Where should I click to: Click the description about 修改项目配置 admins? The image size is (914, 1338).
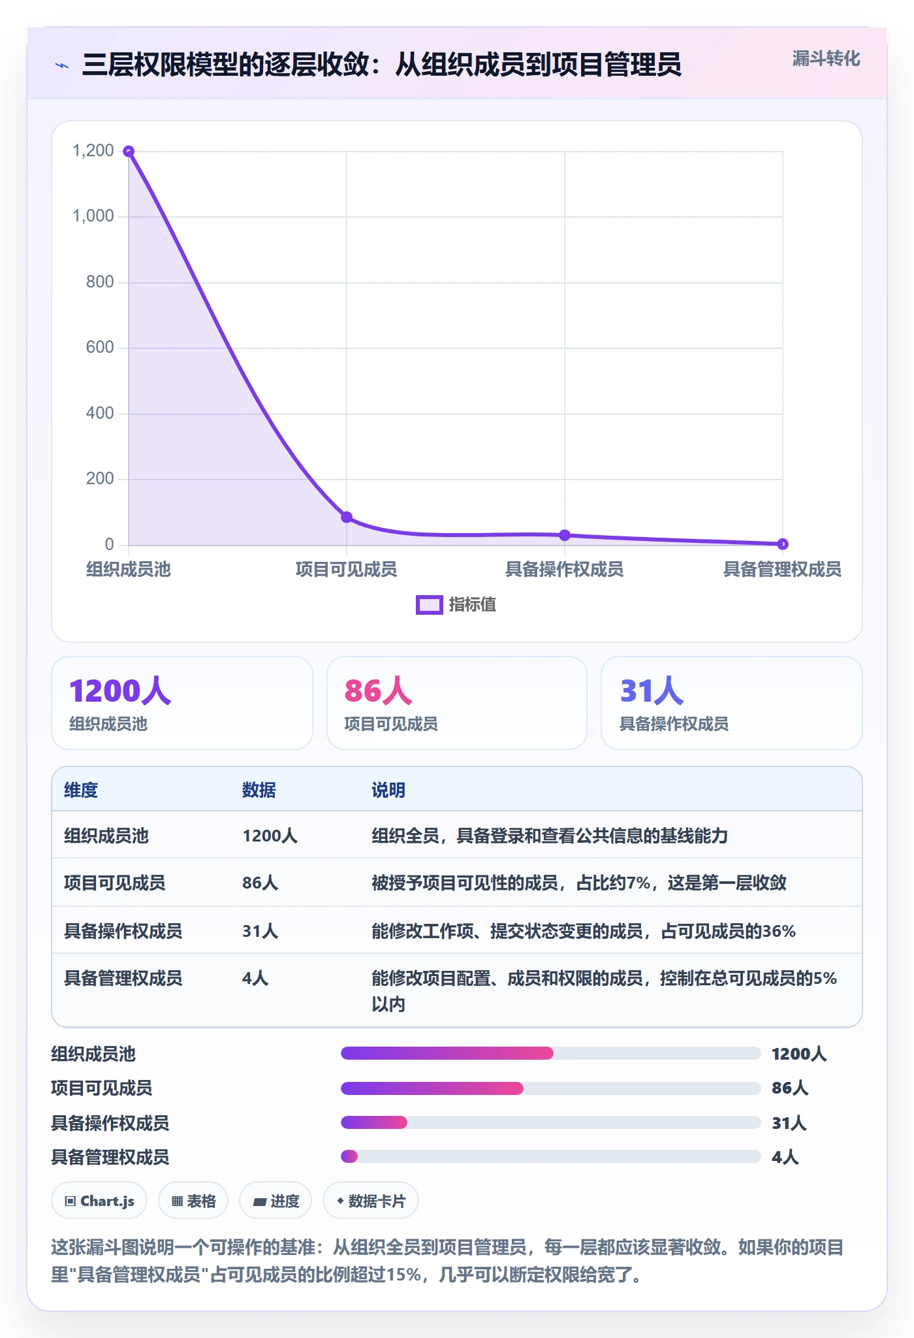[x=605, y=990]
